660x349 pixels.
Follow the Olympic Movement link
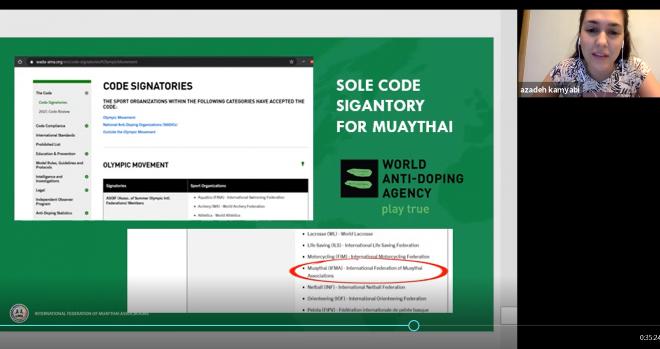119,117
